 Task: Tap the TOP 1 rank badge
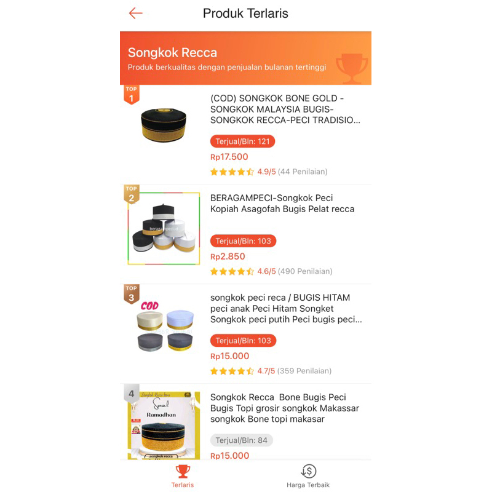pyautogui.click(x=132, y=95)
